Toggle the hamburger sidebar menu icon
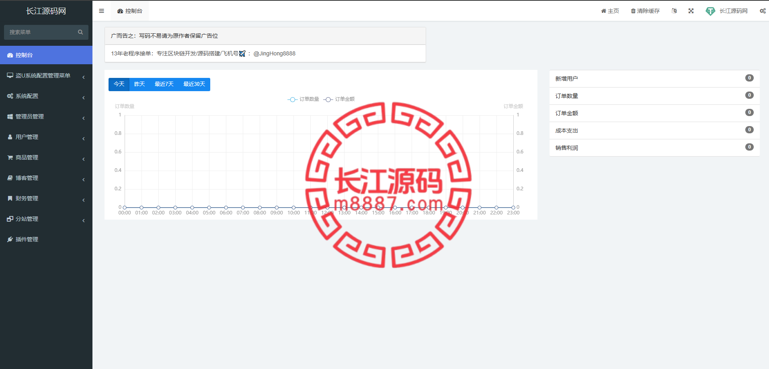This screenshot has width=769, height=369. pyautogui.click(x=101, y=11)
